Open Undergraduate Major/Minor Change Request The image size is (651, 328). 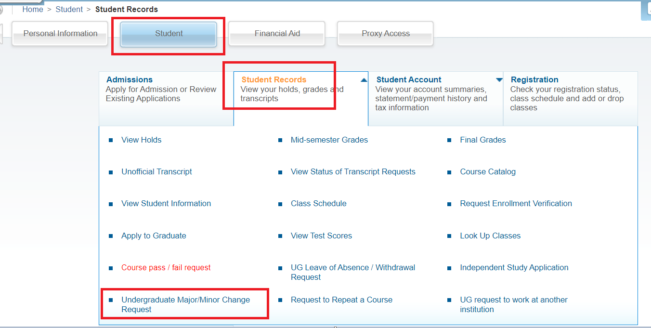[186, 304]
